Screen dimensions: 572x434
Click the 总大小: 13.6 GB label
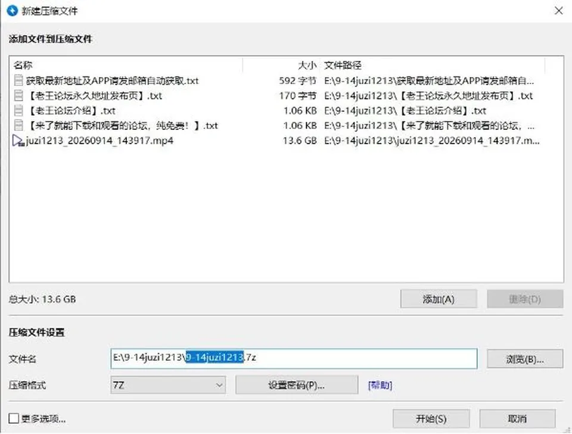click(x=42, y=299)
